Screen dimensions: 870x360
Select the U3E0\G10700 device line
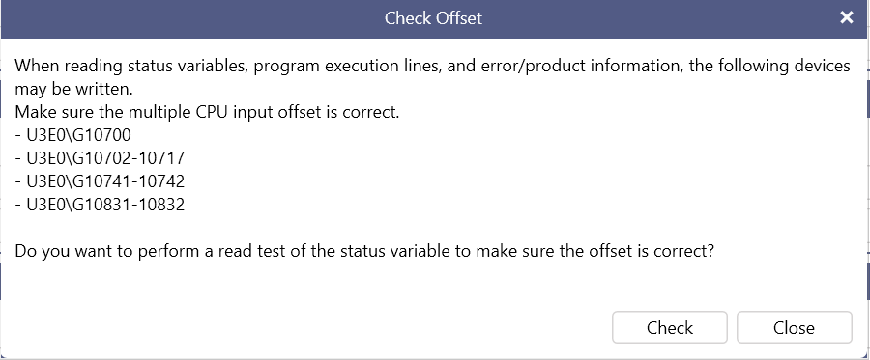pyautogui.click(x=72, y=135)
